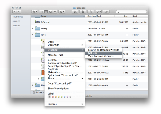The image size is (161, 114).
Task: Apply the purple label color
Action: [67, 97]
